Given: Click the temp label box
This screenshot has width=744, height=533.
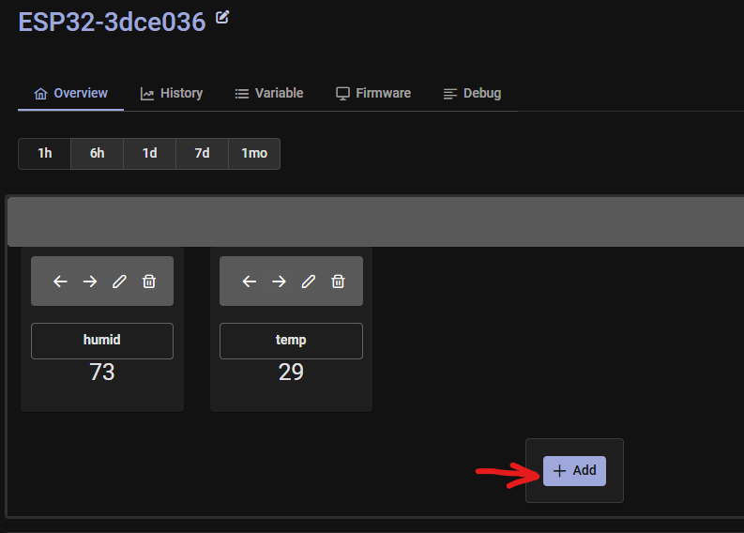Looking at the screenshot, I should (291, 341).
